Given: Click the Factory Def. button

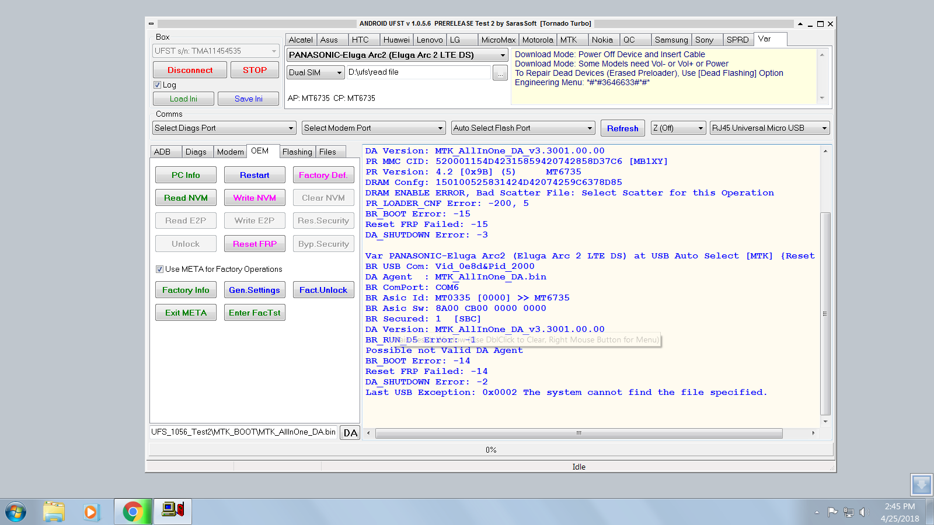Looking at the screenshot, I should (323, 175).
